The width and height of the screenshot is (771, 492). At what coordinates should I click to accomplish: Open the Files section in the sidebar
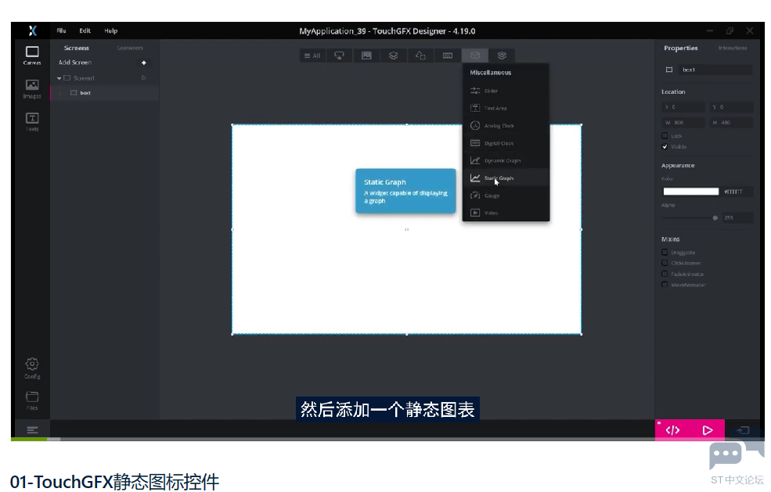pyautogui.click(x=32, y=400)
